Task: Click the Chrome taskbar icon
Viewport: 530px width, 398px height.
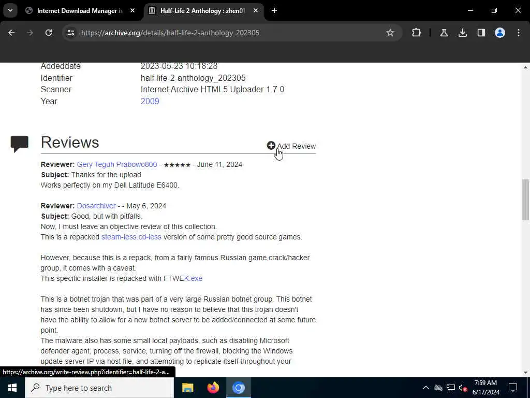Action: pos(238,388)
